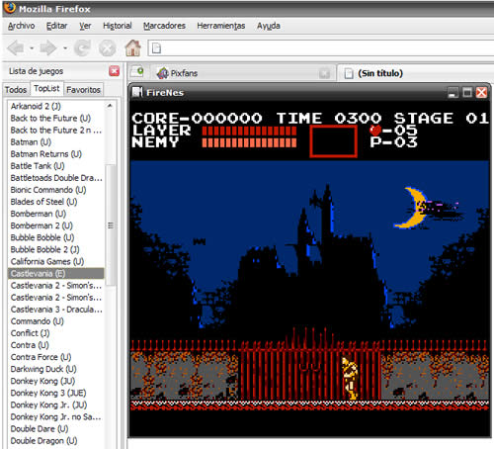Close the Pixfans tab

pyautogui.click(x=324, y=73)
